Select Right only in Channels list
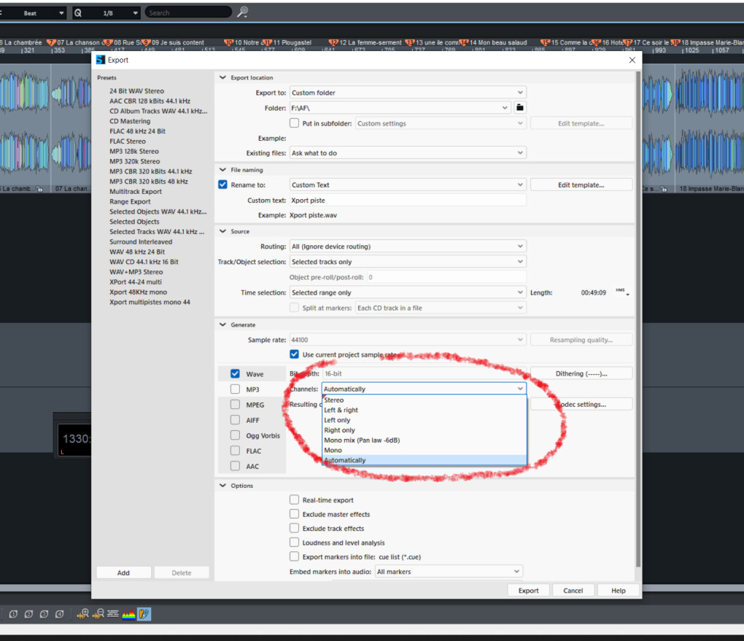Screen dimensions: 744x641 (425, 430)
